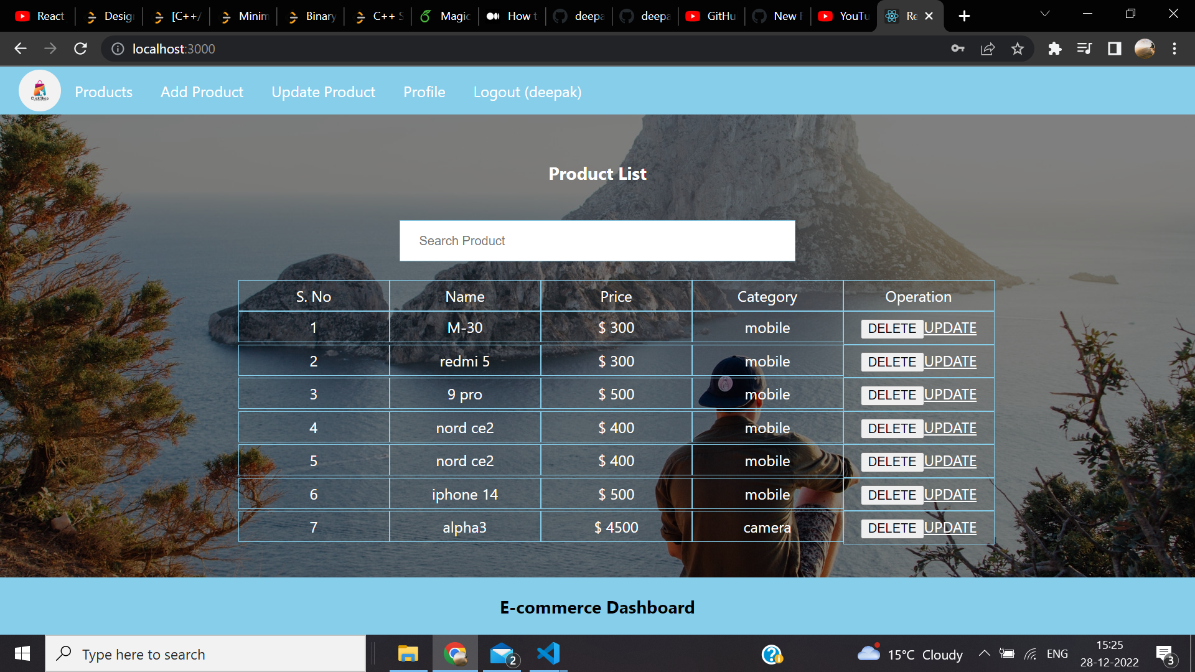Switch to the Magic tab
This screenshot has height=672, width=1195.
pos(446,16)
